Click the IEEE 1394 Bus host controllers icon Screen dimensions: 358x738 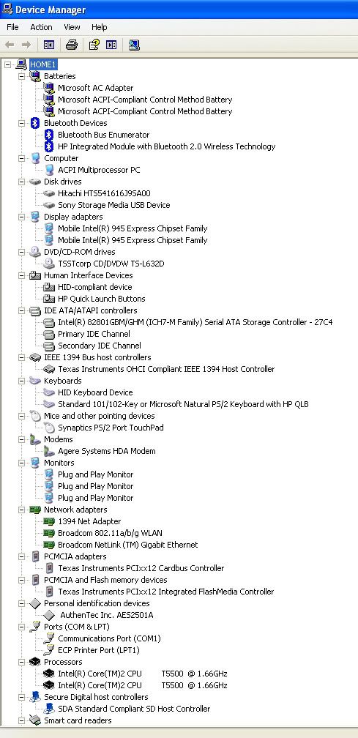click(x=35, y=357)
